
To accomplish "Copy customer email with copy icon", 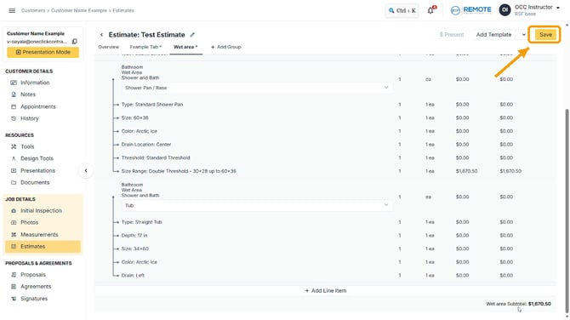I will (75, 42).
